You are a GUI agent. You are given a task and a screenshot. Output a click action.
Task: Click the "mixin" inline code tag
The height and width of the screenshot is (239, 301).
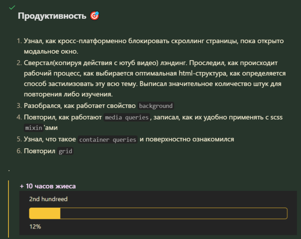coord(34,128)
